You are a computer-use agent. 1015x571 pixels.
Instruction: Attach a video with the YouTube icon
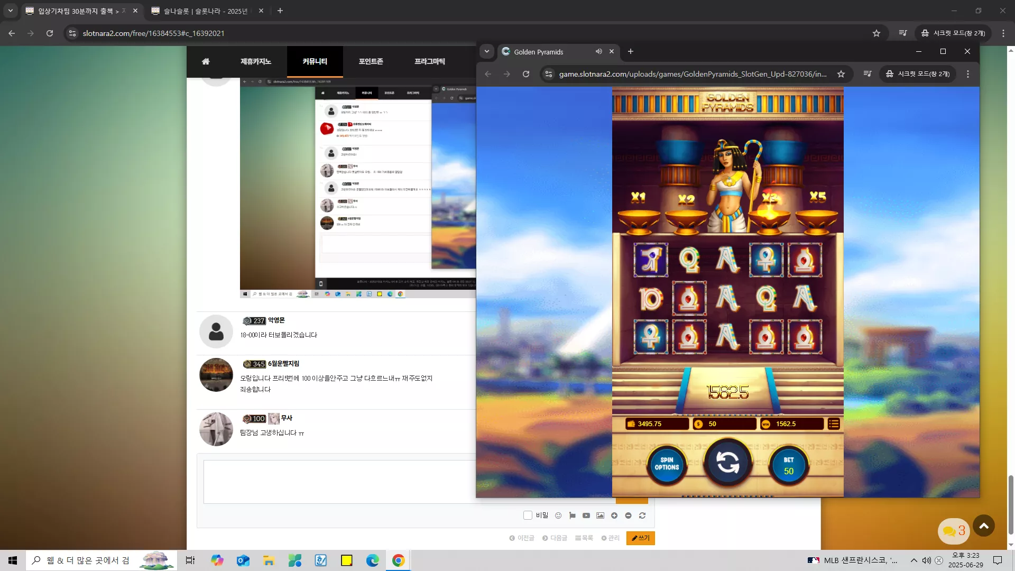click(x=586, y=515)
